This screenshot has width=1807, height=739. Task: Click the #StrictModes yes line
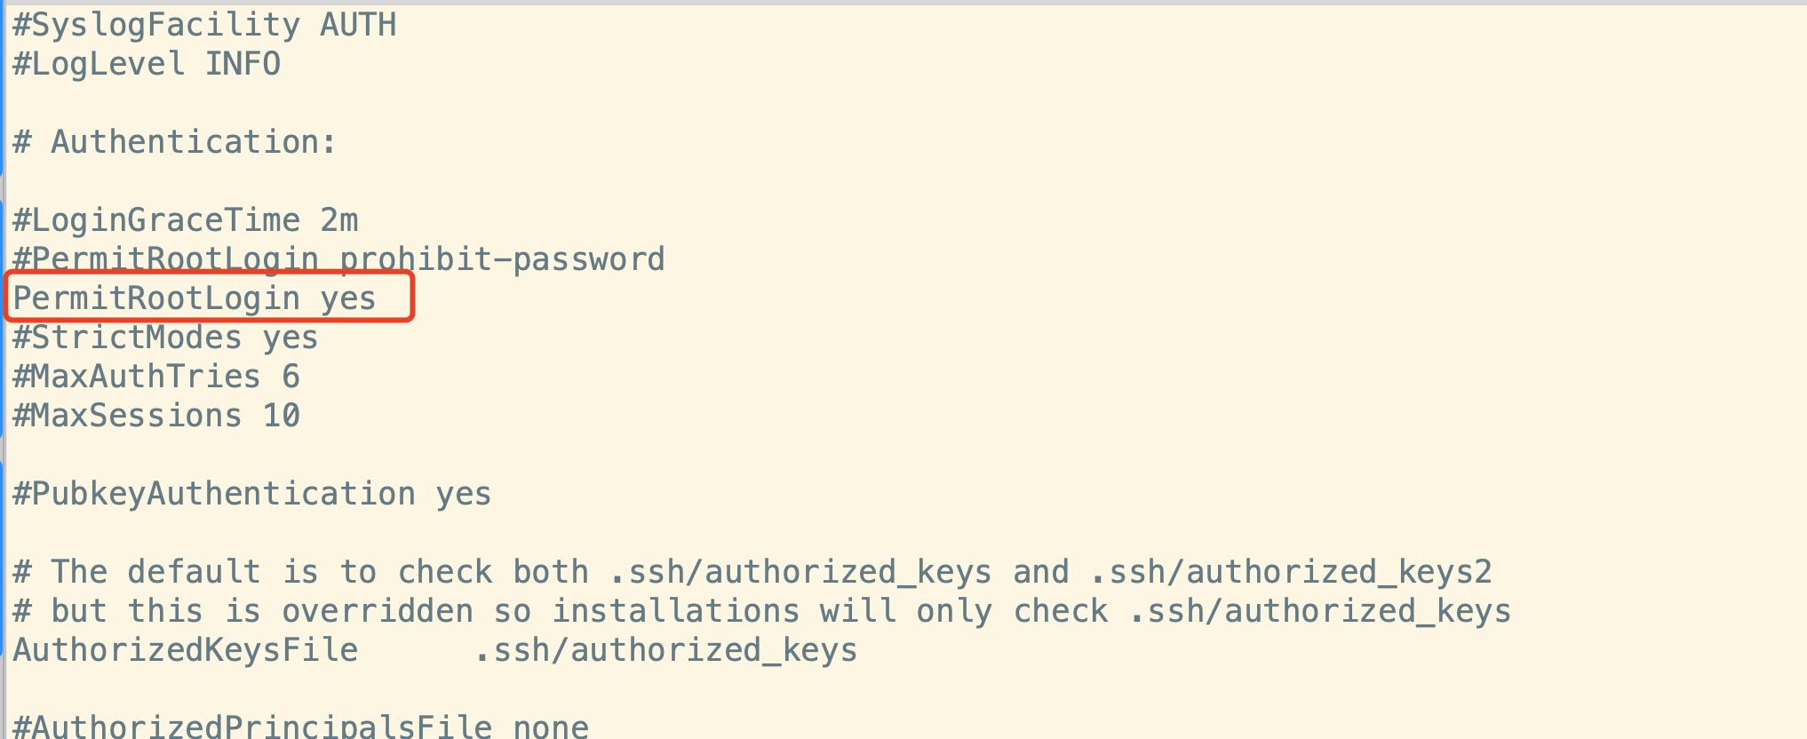(x=165, y=338)
